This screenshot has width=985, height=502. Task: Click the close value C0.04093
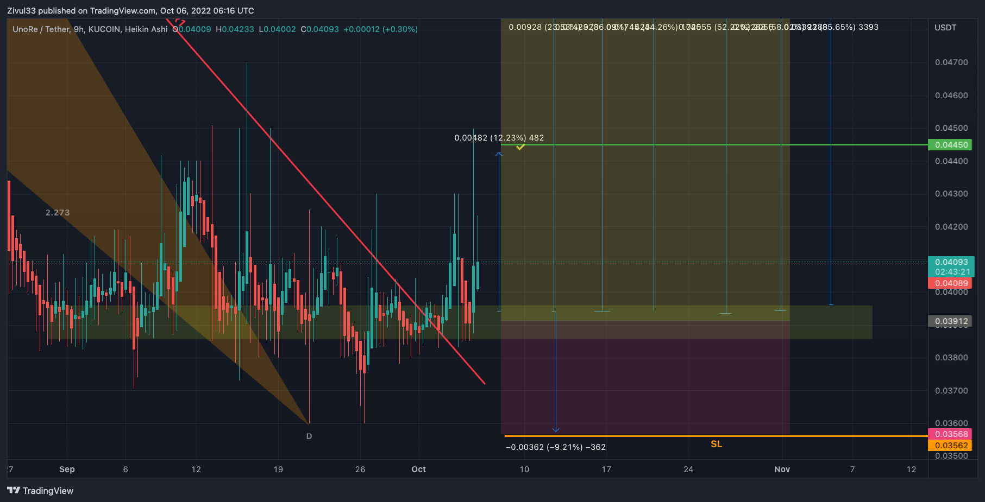pos(319,29)
